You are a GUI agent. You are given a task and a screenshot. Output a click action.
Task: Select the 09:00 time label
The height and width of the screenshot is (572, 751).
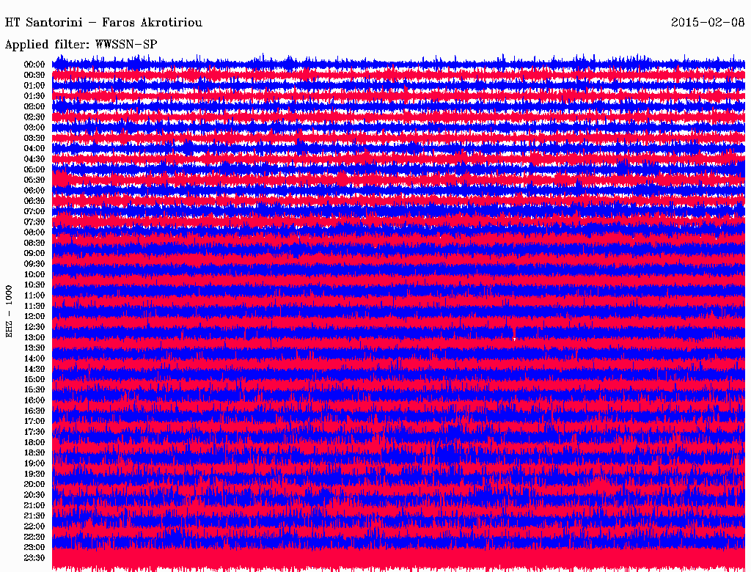34,254
